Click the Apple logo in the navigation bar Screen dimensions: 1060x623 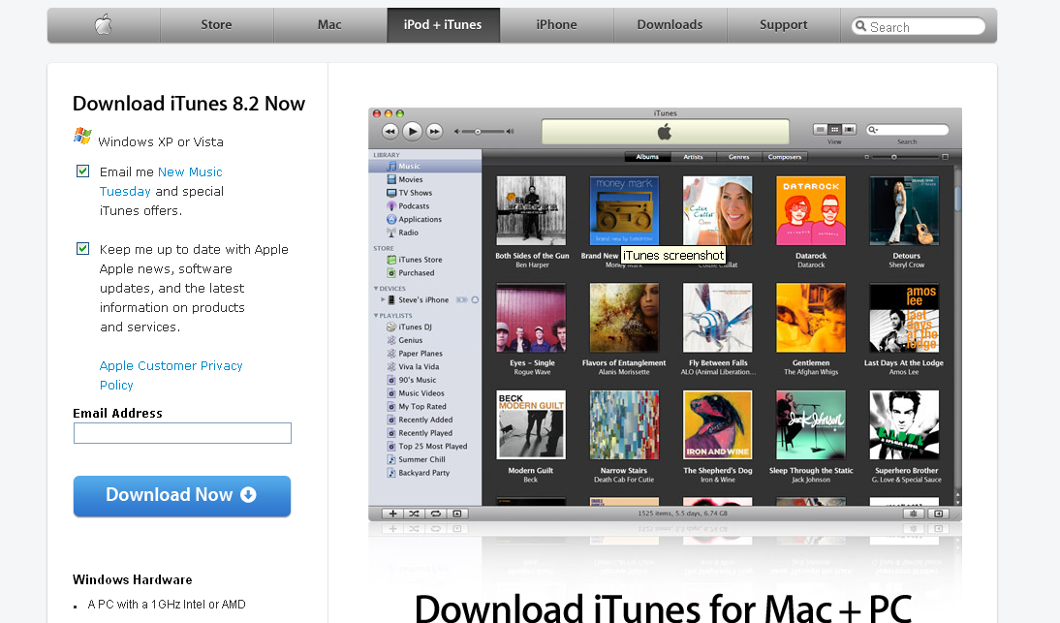coord(103,25)
